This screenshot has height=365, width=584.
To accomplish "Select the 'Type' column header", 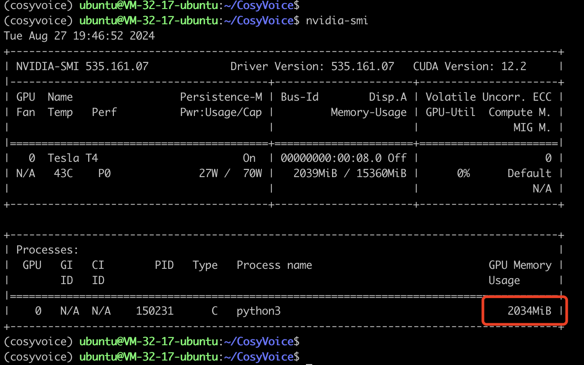I will click(205, 265).
